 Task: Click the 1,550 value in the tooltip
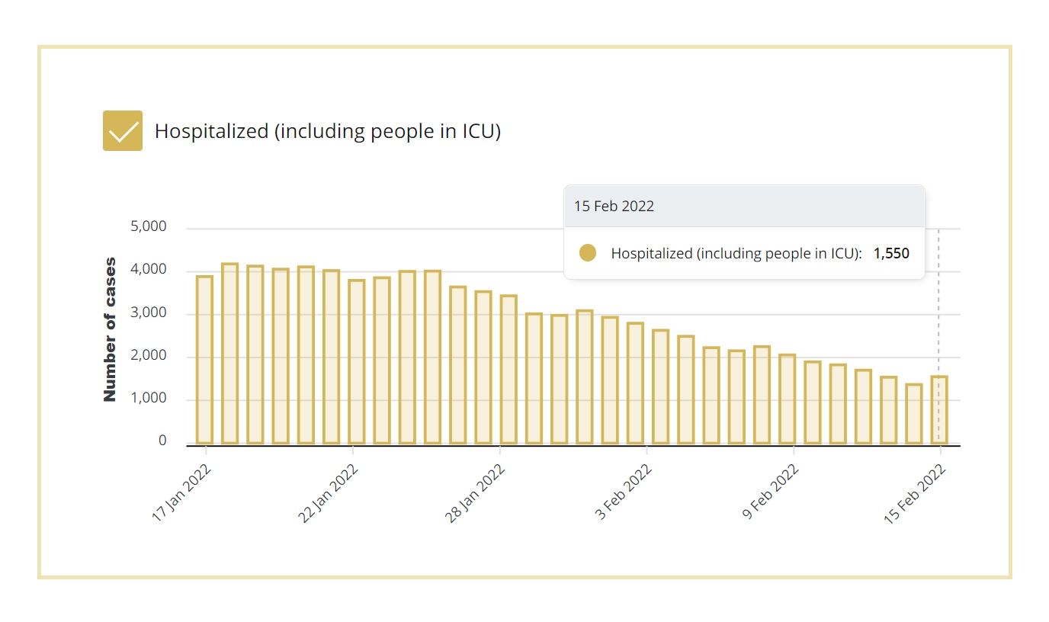pyautogui.click(x=891, y=253)
